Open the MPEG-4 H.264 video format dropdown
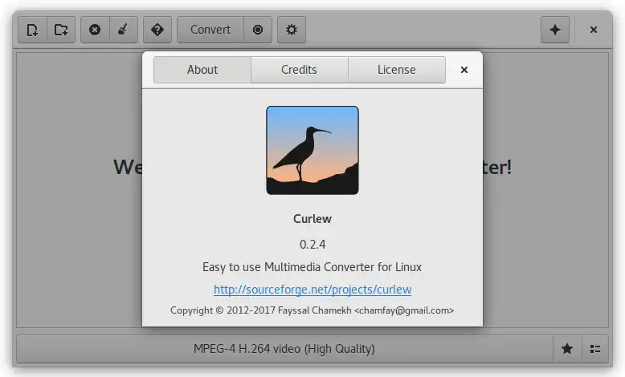The height and width of the screenshot is (377, 625). tap(284, 349)
